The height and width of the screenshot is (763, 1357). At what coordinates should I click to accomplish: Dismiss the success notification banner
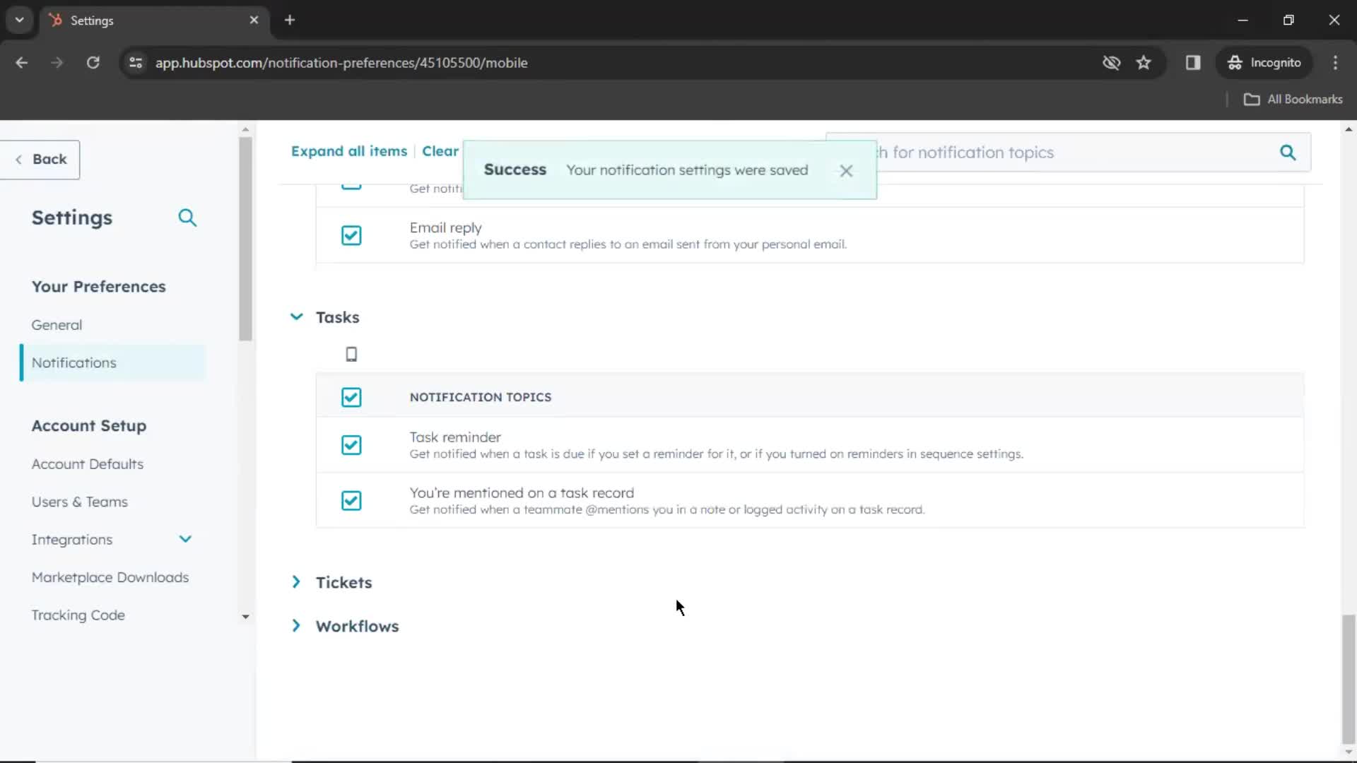tap(846, 170)
